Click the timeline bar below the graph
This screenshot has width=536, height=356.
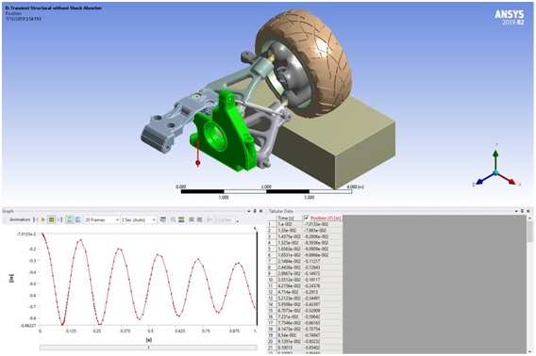148,348
